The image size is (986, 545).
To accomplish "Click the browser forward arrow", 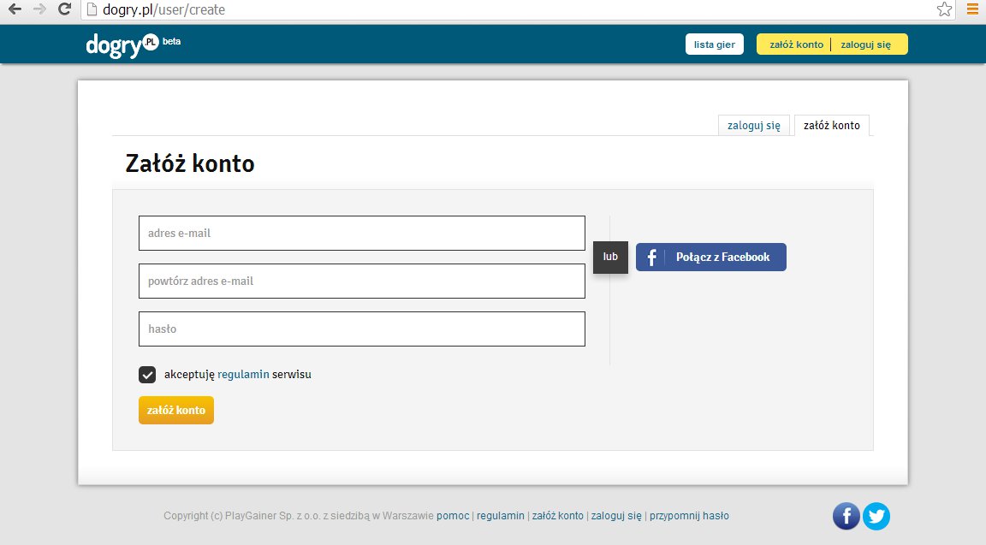I will tap(39, 9).
